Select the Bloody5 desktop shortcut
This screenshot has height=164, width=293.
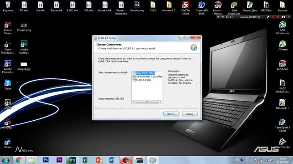tap(8, 123)
